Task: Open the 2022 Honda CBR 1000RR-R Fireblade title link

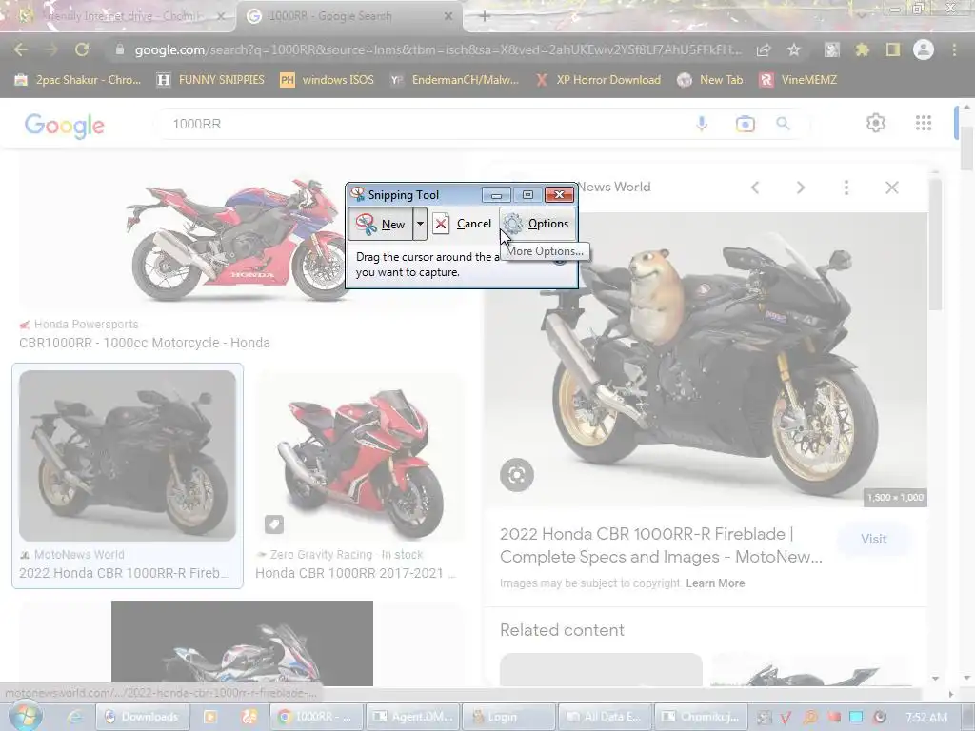Action: click(661, 545)
